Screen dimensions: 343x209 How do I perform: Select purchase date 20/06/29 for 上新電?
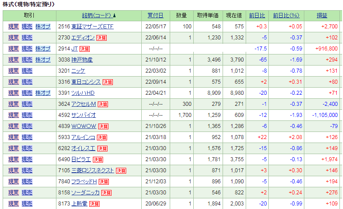pyautogui.click(x=156, y=204)
